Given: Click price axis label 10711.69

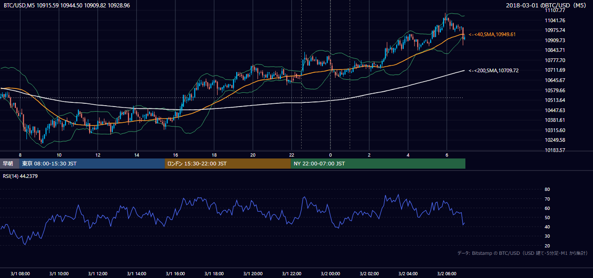Looking at the screenshot, I should coord(554,70).
